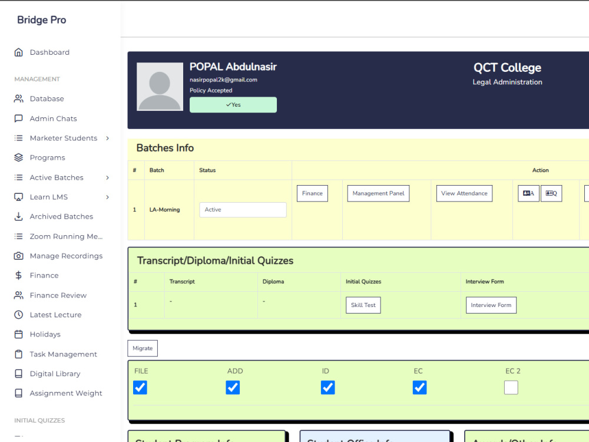The width and height of the screenshot is (589, 442).
Task: Click the Interview Form button
Action: click(491, 305)
